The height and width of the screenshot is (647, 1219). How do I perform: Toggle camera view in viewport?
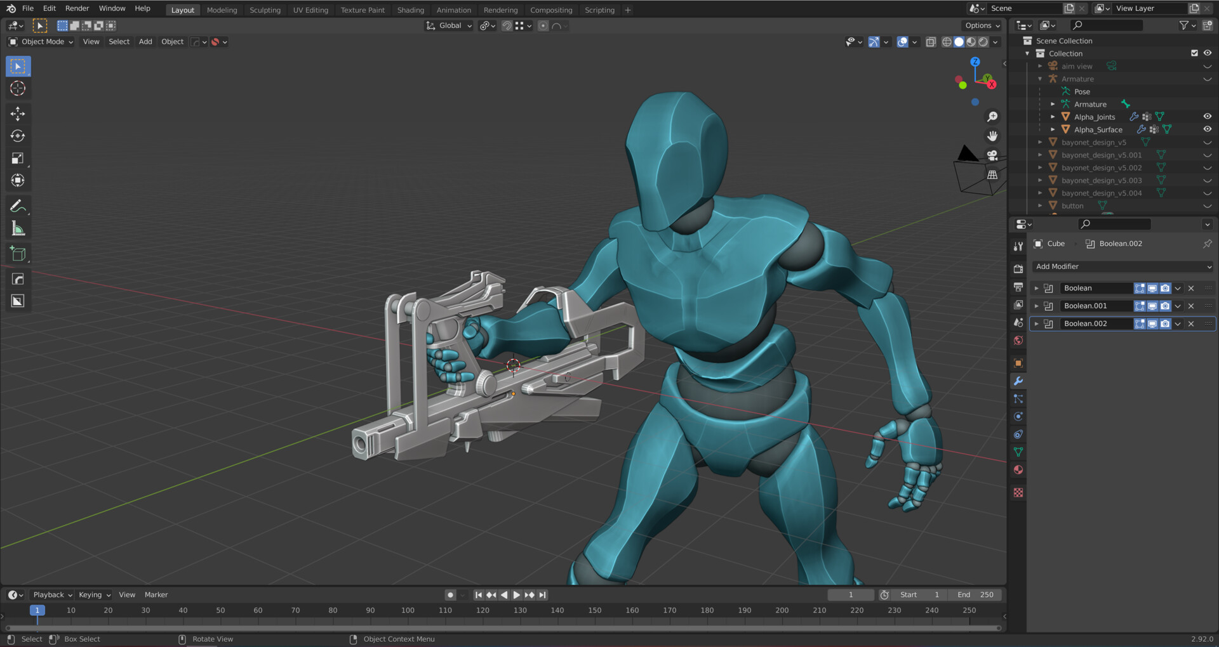992,155
